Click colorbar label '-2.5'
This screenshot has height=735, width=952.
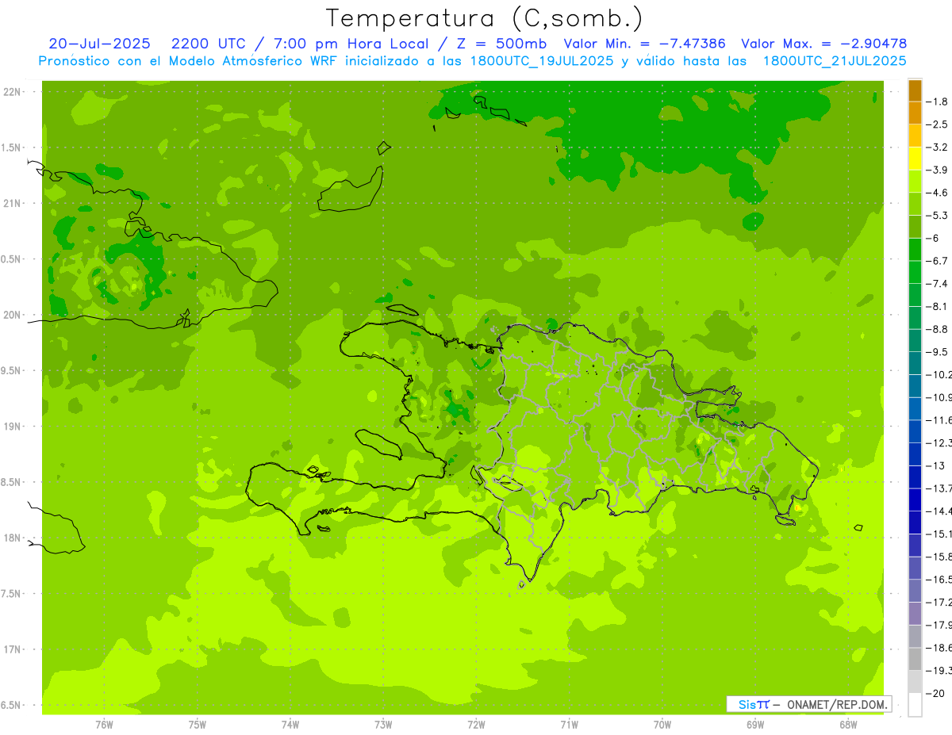point(936,124)
